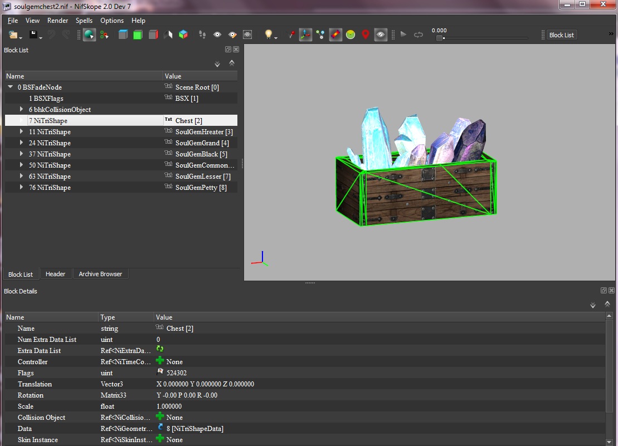Image resolution: width=618 pixels, height=446 pixels.
Task: Expand the 11 NiTriShape node
Action: (21, 131)
